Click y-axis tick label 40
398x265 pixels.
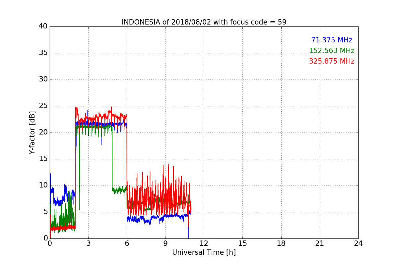pyautogui.click(x=43, y=26)
